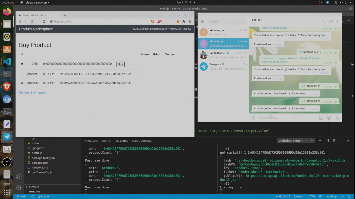
Task: Expand the OUTLINE section
Action: (34, 187)
